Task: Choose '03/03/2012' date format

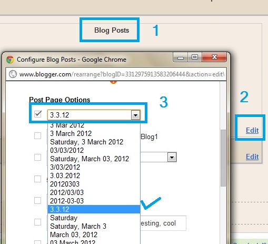Action: pyautogui.click(x=94, y=150)
